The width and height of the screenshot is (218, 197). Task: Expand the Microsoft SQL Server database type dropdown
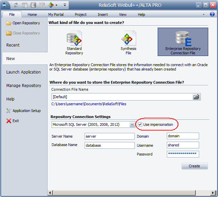click(x=132, y=125)
